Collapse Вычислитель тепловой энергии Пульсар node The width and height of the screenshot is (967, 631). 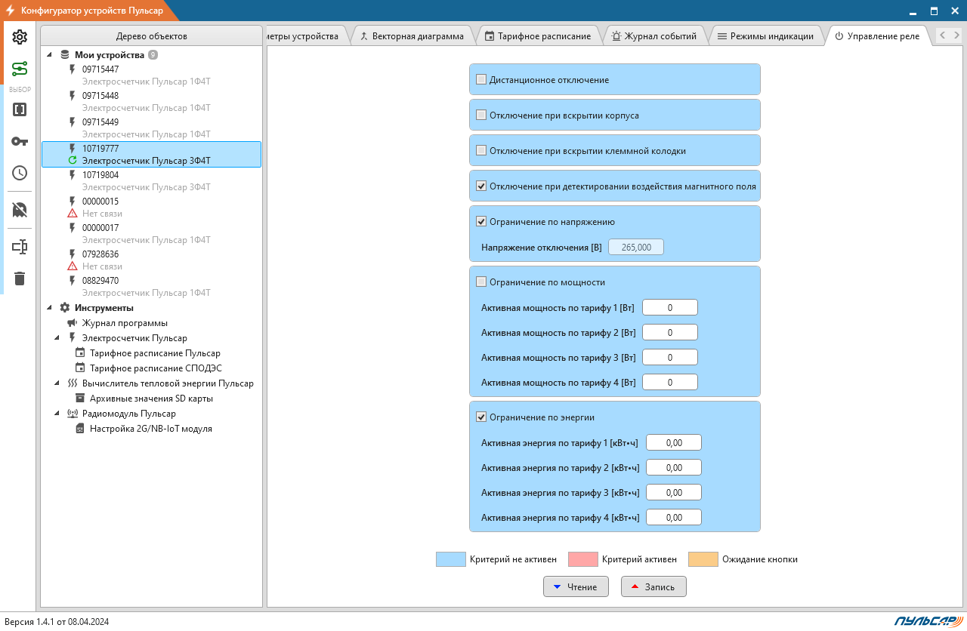click(57, 383)
